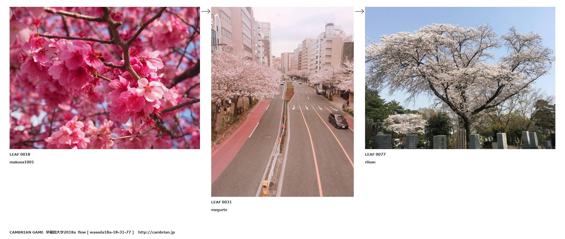Click the arrow before the cemetery tree photo
The width and height of the screenshot is (565, 239).
[x=360, y=11]
